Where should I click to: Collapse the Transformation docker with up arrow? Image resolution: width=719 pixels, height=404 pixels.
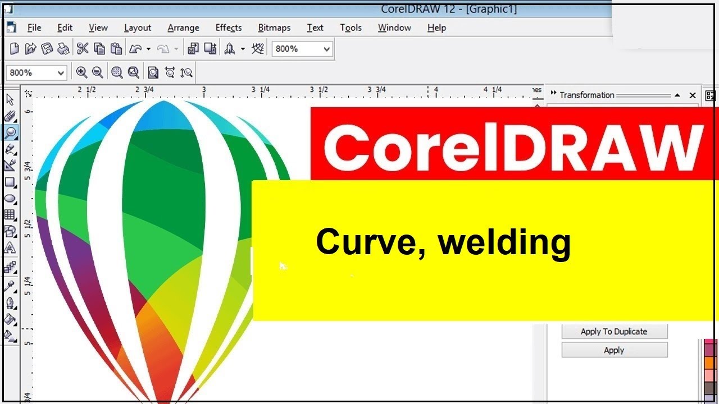tap(677, 95)
